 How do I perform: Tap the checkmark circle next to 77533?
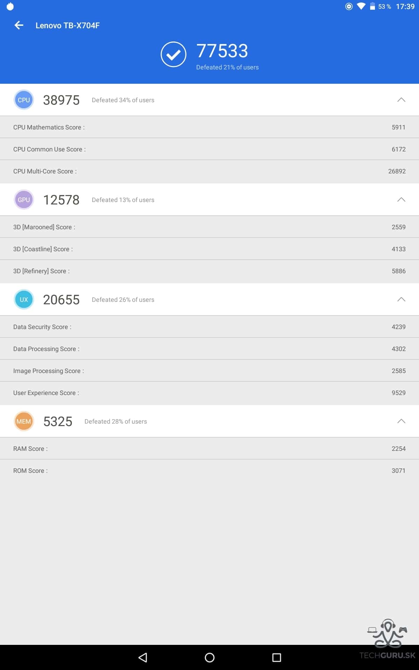[x=174, y=54]
